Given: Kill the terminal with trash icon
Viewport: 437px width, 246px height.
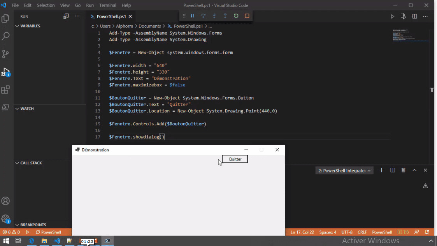Looking at the screenshot, I should tap(403, 170).
